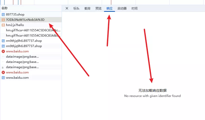This screenshot has width=205, height=120.
Task: Click the document icon beside 897735.shop
Action: (3, 15)
